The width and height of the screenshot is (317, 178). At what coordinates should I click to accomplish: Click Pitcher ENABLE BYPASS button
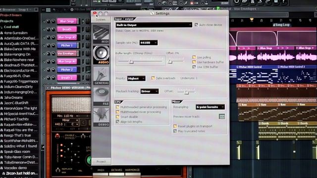point(57,136)
